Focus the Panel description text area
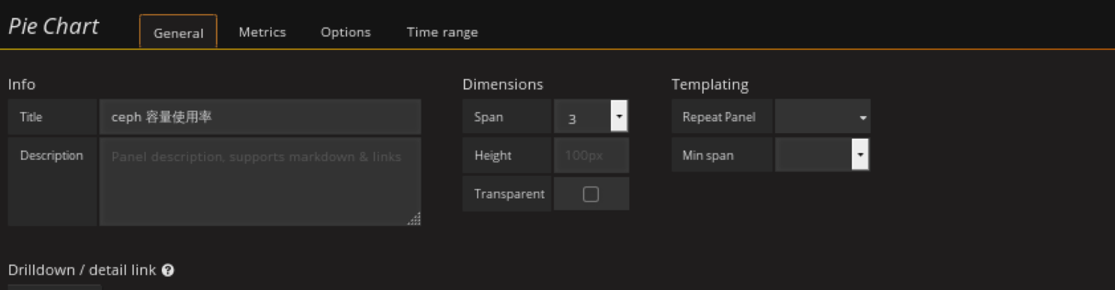 coord(260,181)
